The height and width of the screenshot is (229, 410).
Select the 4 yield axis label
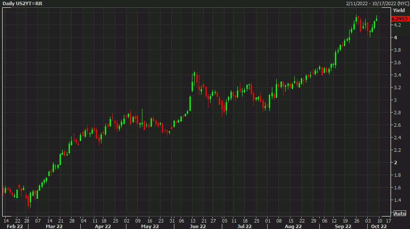coord(396,38)
